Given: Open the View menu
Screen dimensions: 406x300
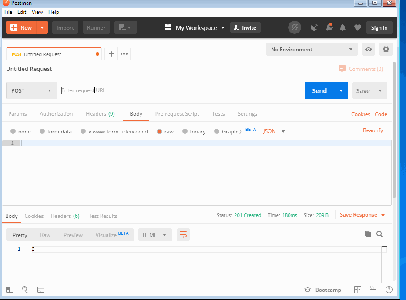Looking at the screenshot, I should [x=37, y=12].
